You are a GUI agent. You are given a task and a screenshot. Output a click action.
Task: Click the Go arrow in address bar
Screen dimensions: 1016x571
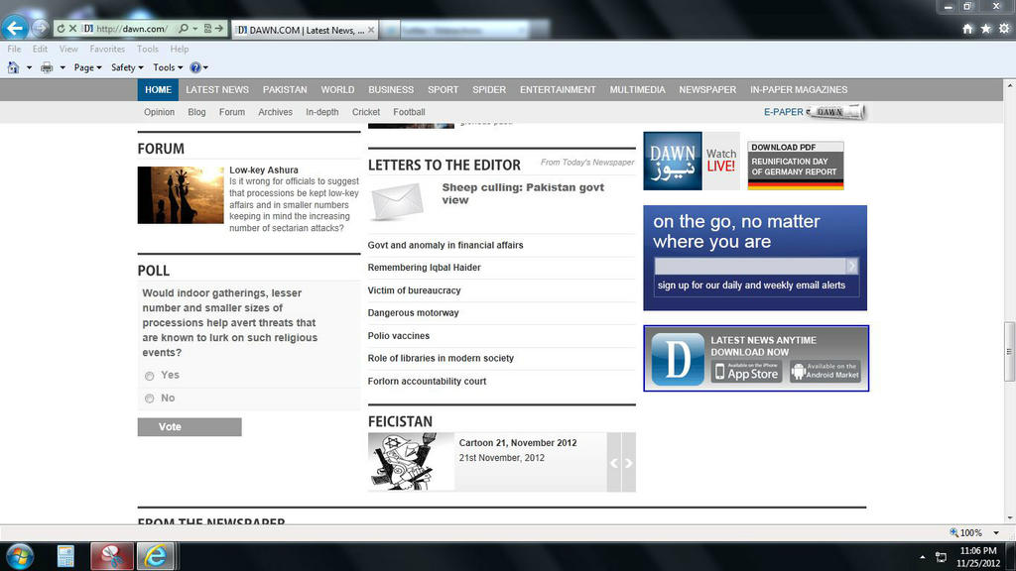[219, 29]
